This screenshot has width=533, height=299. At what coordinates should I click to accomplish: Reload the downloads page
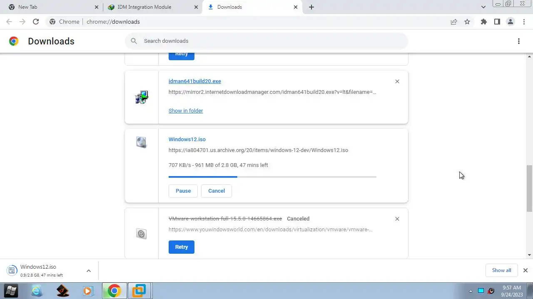[36, 22]
